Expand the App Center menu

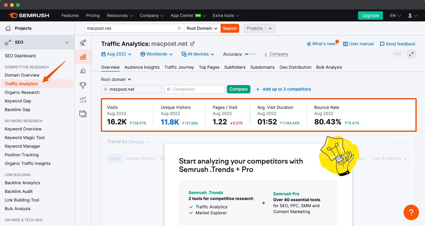[188, 15]
